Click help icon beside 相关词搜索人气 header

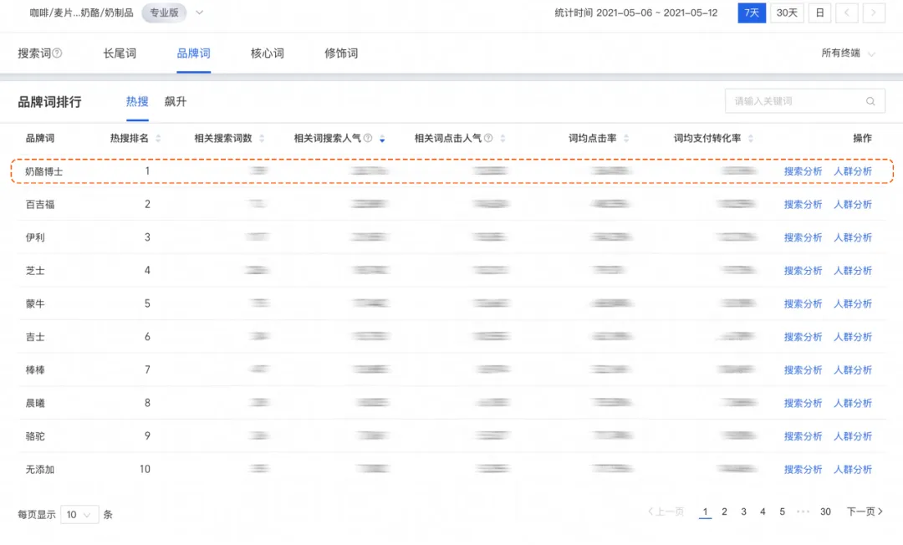tap(368, 138)
